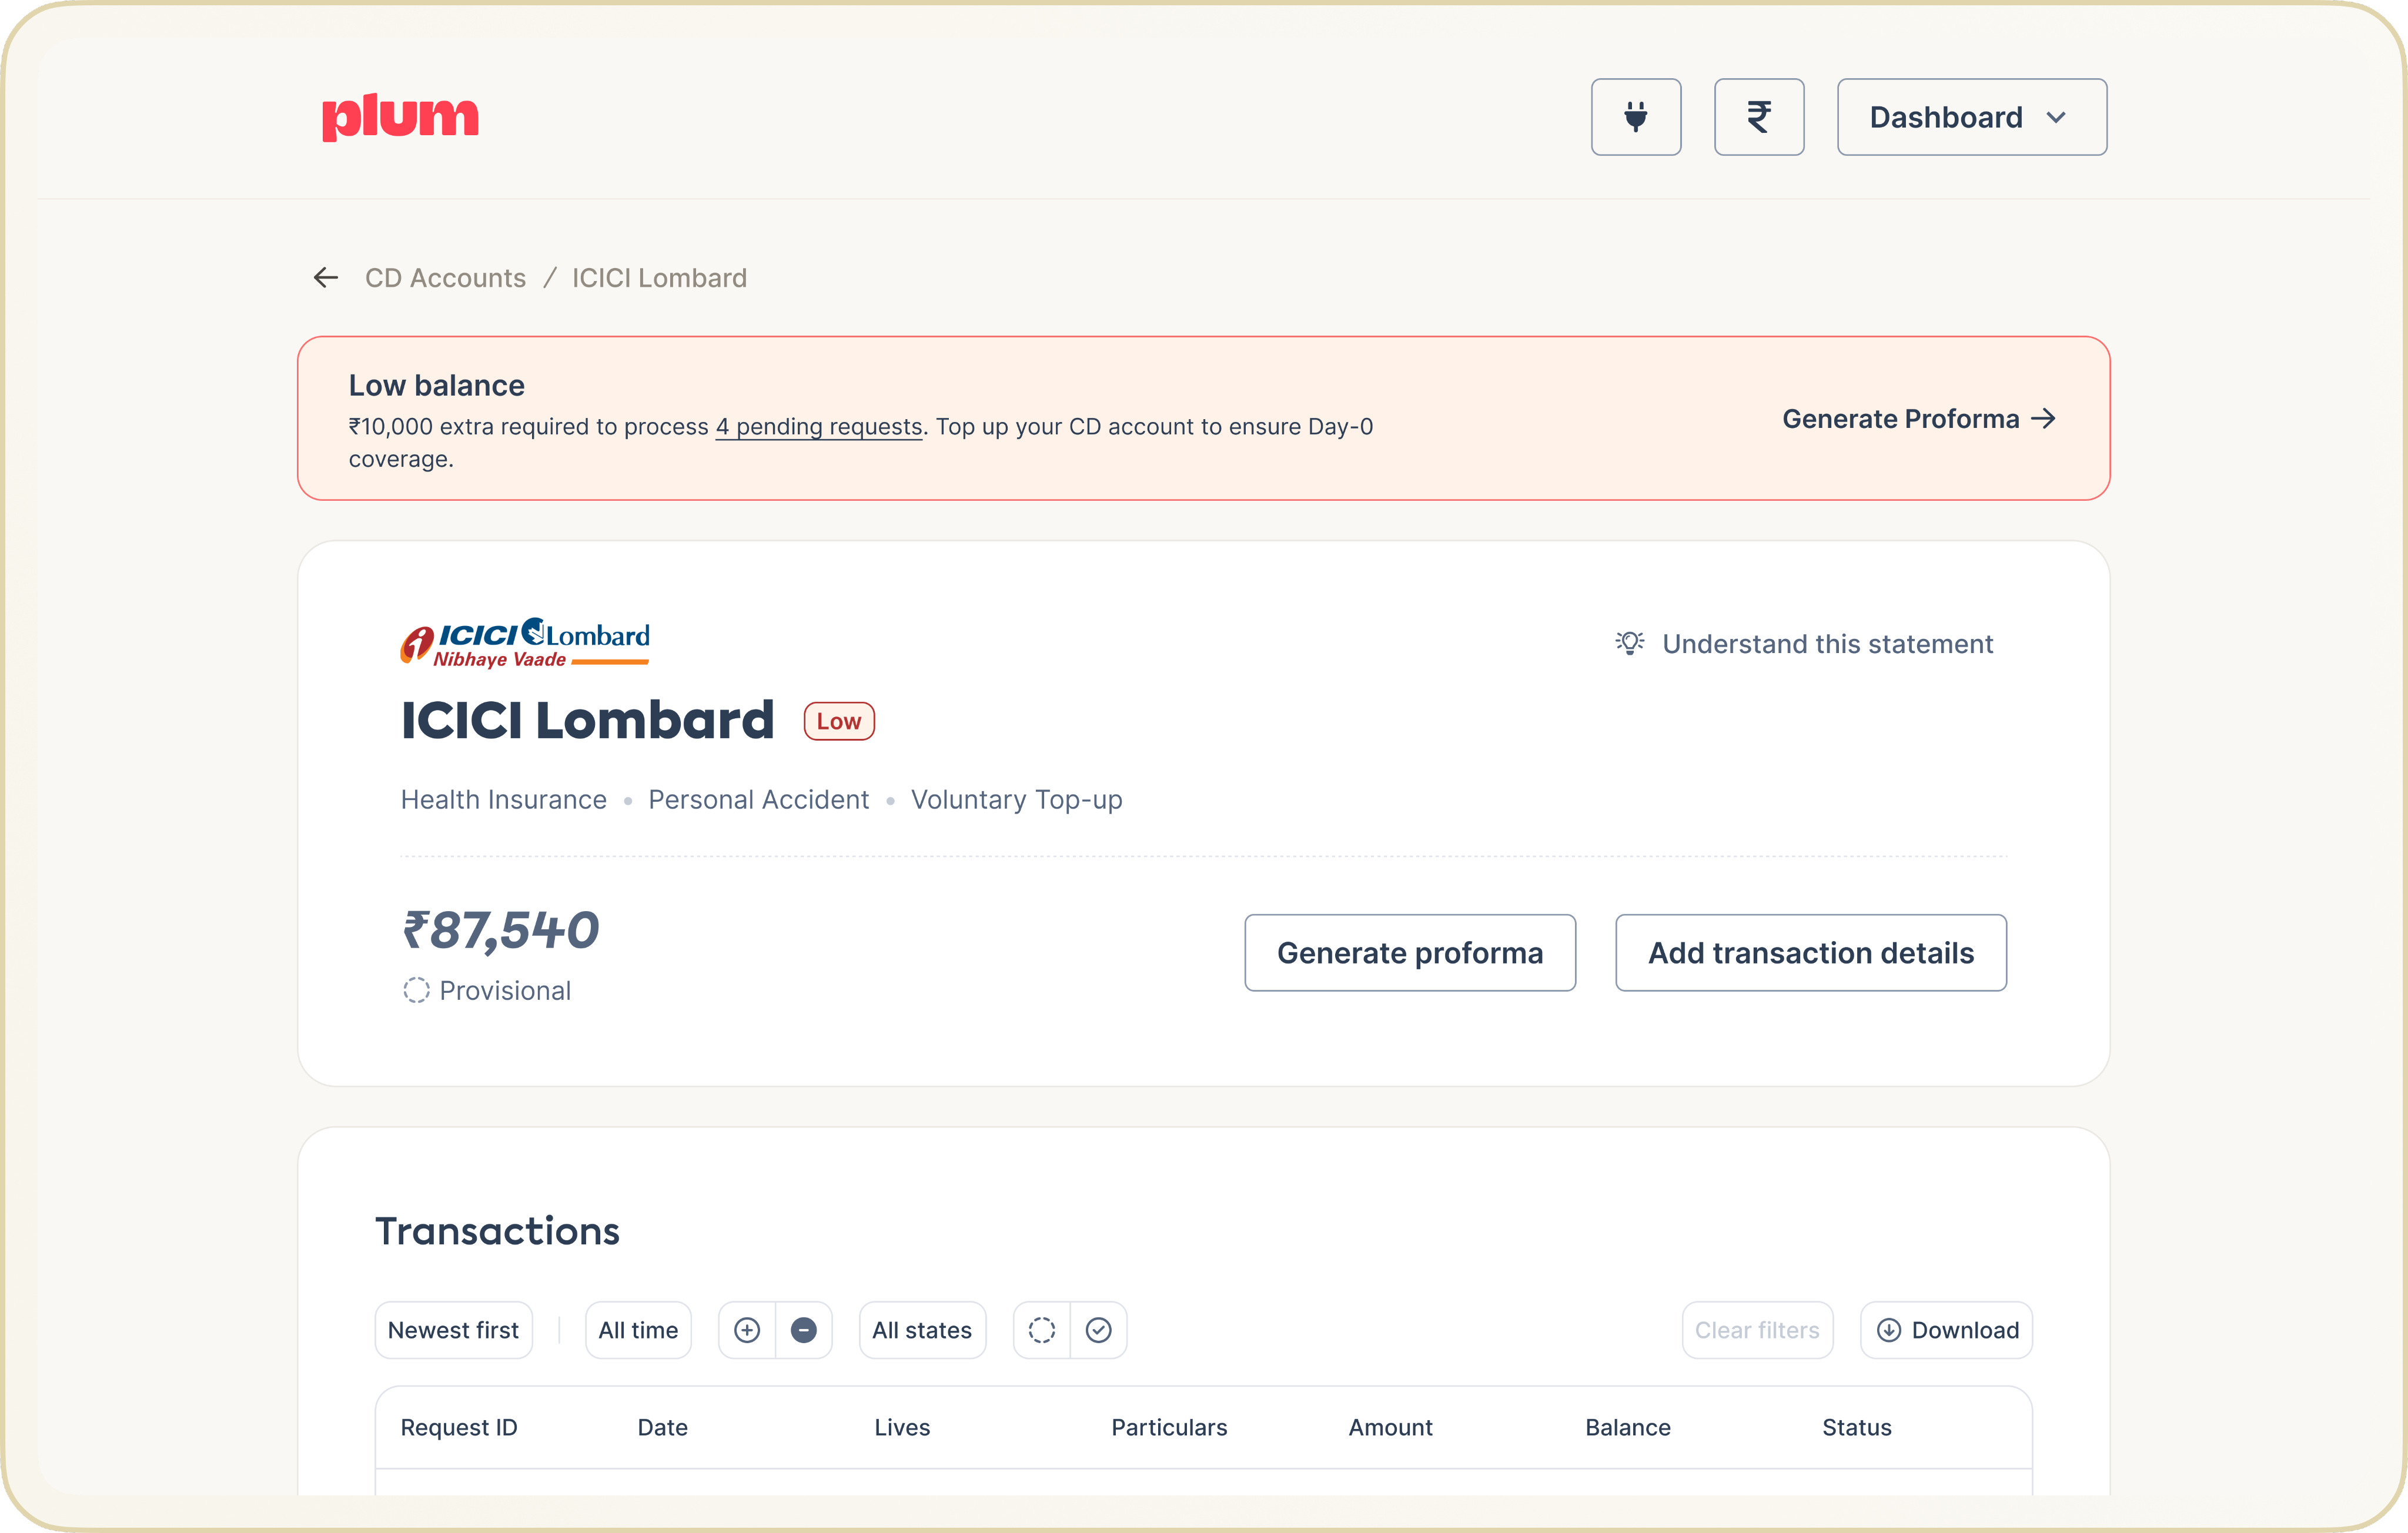Open the Newest first sort dropdown

453,1329
